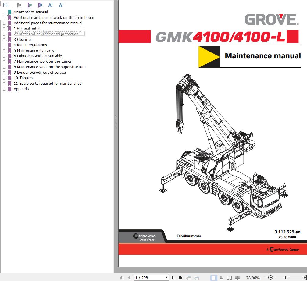Screen dimensions: 307x281
Task: Click the add new bookmark icon
Action: 30,5
